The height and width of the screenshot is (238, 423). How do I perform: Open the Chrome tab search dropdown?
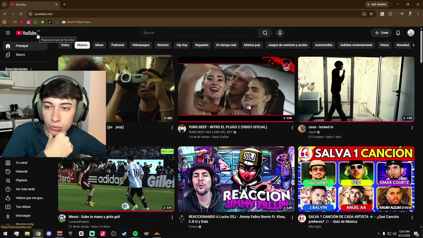click(4, 4)
